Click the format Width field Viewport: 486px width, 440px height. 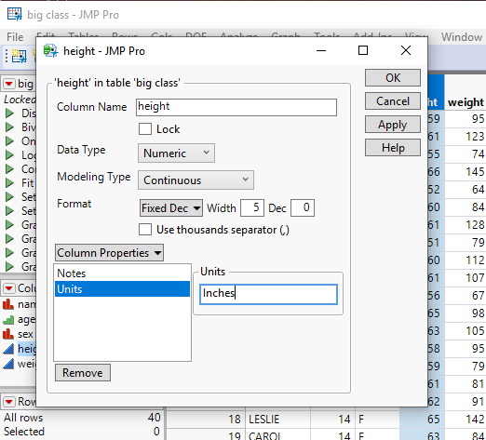[x=252, y=207]
